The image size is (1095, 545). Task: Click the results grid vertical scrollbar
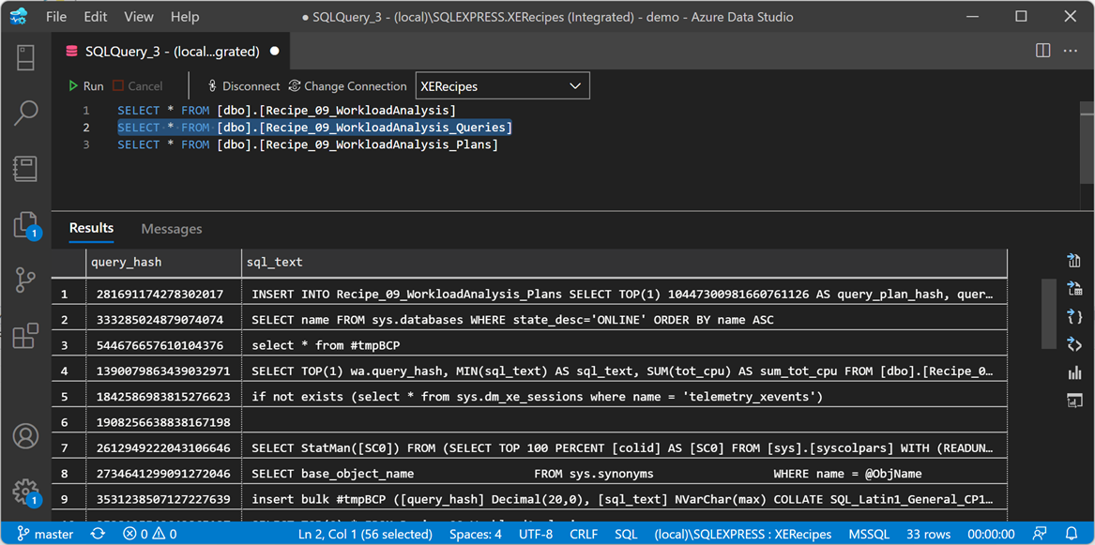(1047, 310)
